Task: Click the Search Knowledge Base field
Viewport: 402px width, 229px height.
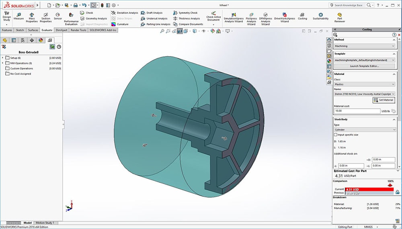Action: tap(348, 5)
